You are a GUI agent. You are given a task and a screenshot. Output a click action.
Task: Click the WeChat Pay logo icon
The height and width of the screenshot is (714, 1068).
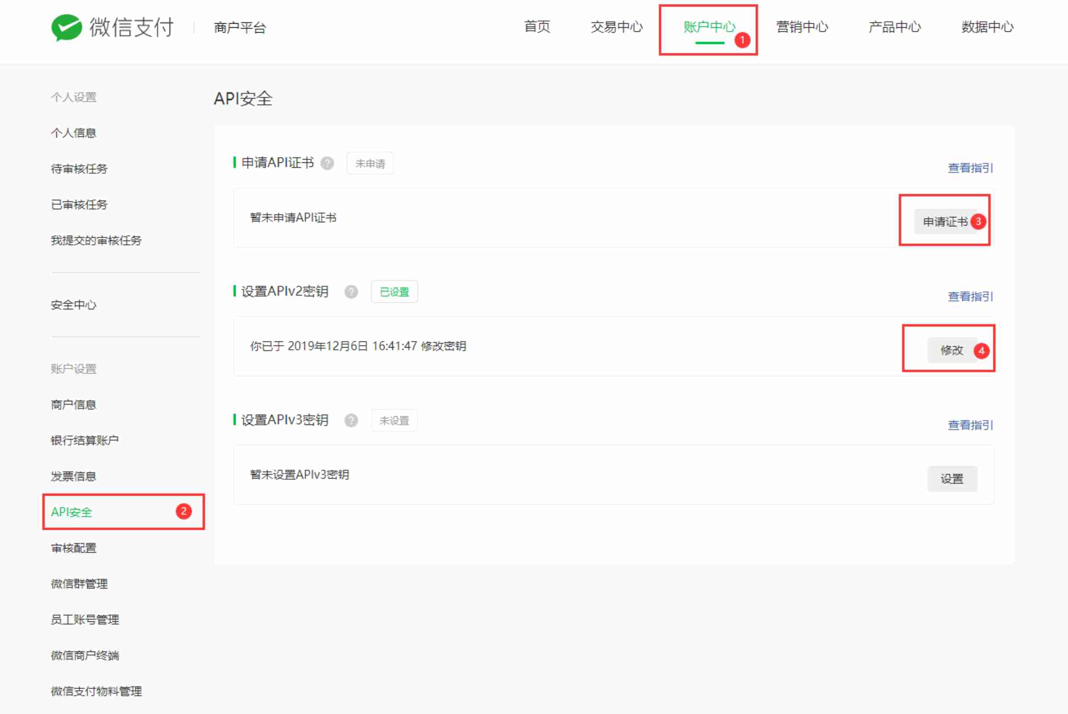[67, 27]
